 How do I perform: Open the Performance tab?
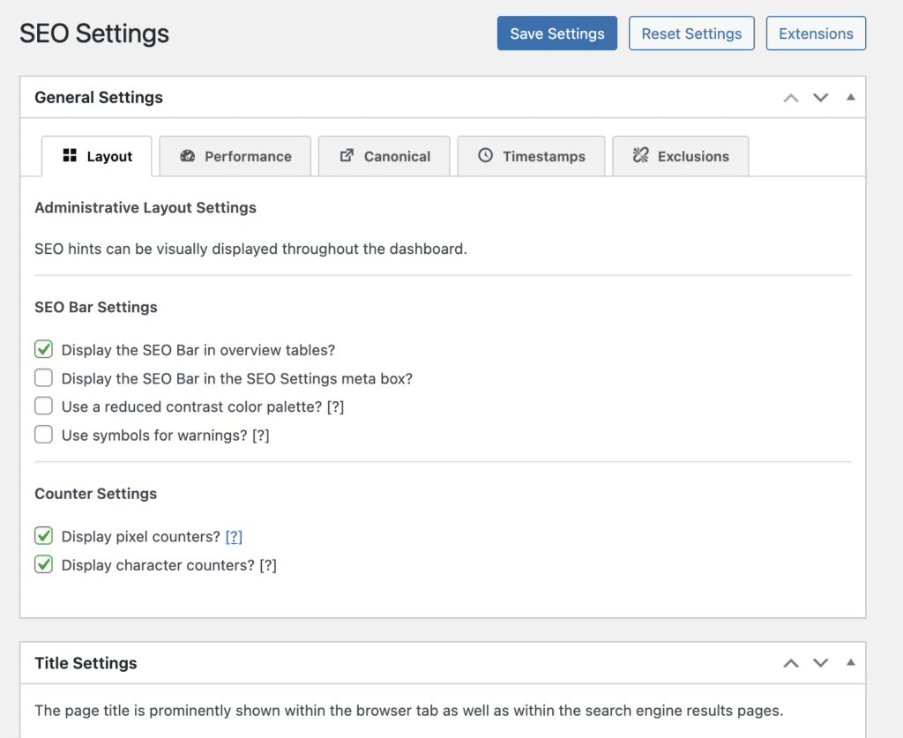click(x=235, y=156)
